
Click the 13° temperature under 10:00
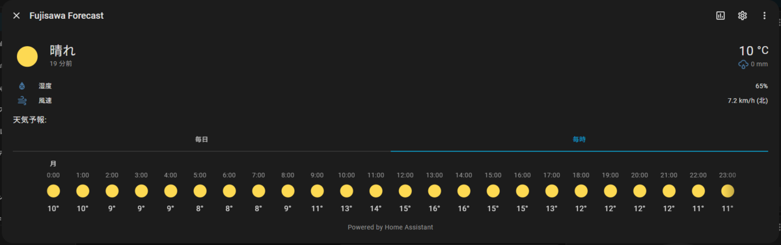point(346,209)
